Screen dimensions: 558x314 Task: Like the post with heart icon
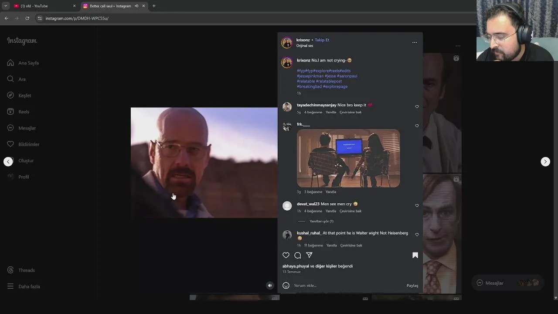[x=286, y=255]
